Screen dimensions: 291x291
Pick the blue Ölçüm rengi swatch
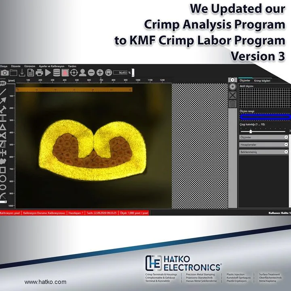point(265,117)
